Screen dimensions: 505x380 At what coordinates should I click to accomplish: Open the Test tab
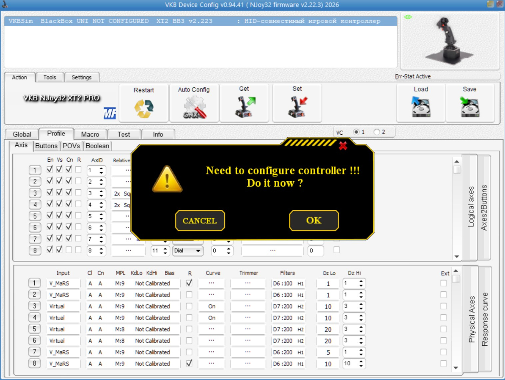(x=124, y=134)
